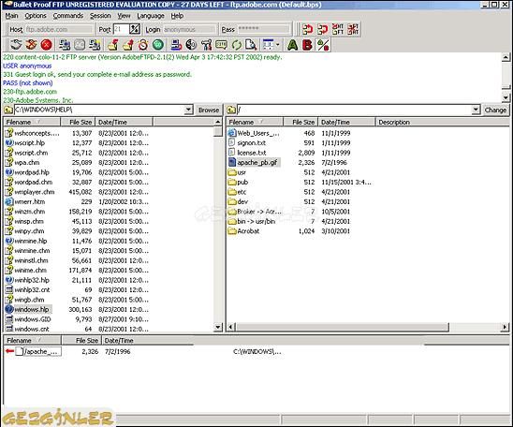Select the Acrobat folder

(243, 231)
